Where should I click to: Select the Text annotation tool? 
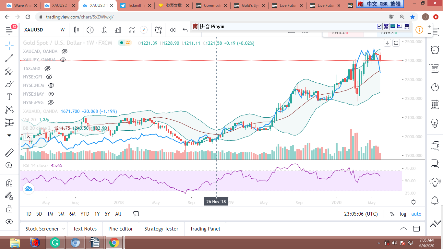click(9, 97)
